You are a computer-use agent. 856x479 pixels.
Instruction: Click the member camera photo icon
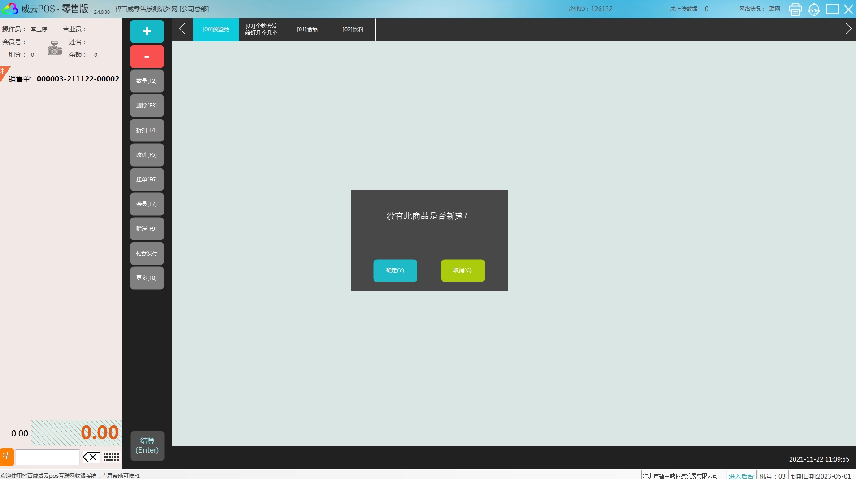[55, 48]
